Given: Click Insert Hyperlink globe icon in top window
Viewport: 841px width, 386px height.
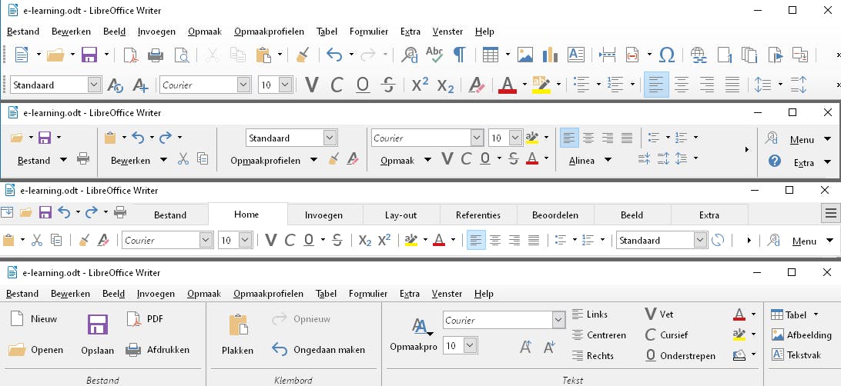Looking at the screenshot, I should click(x=698, y=54).
